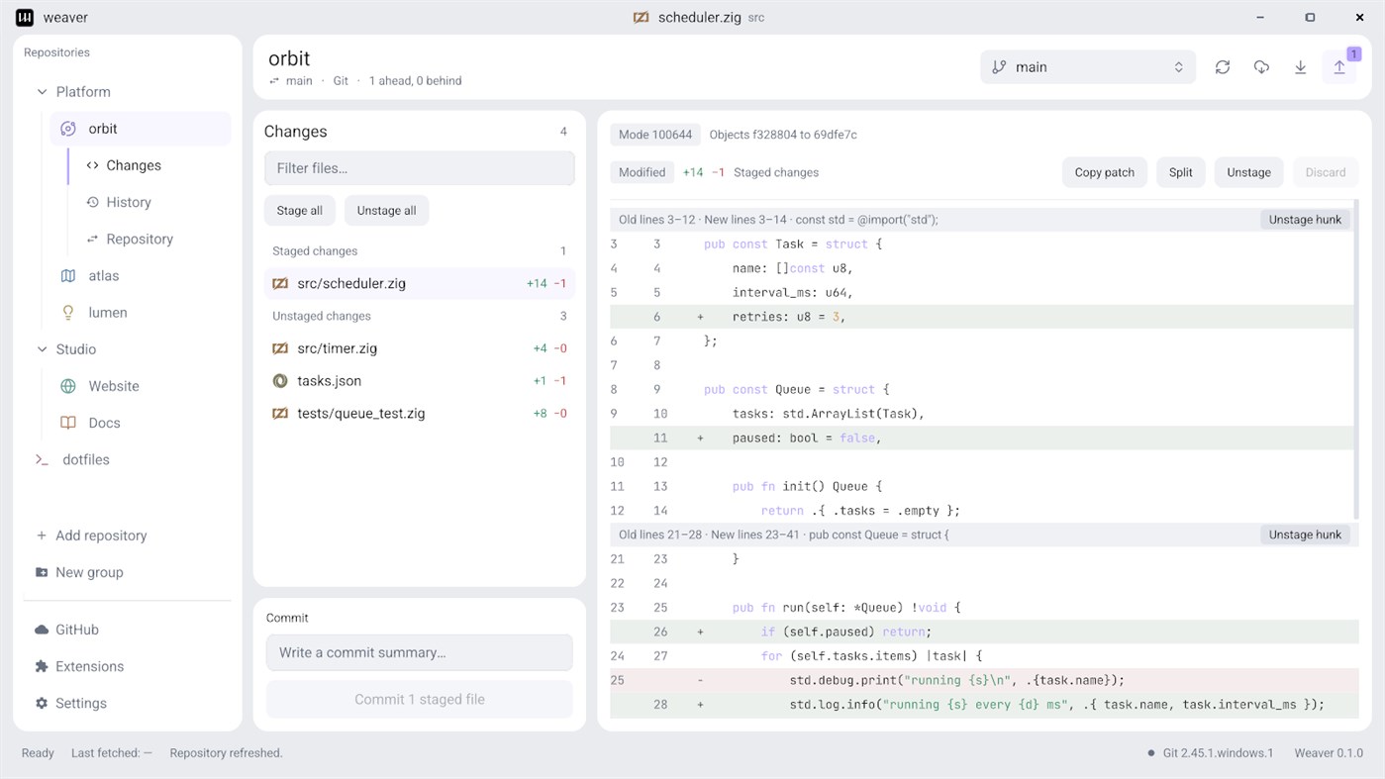Focus the Filter files input
The width and height of the screenshot is (1385, 779).
point(420,168)
